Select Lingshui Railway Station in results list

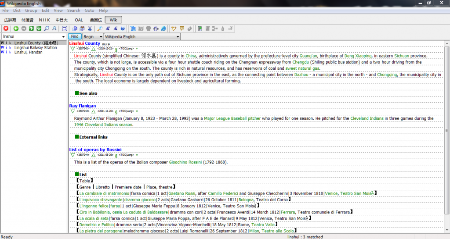[36, 47]
